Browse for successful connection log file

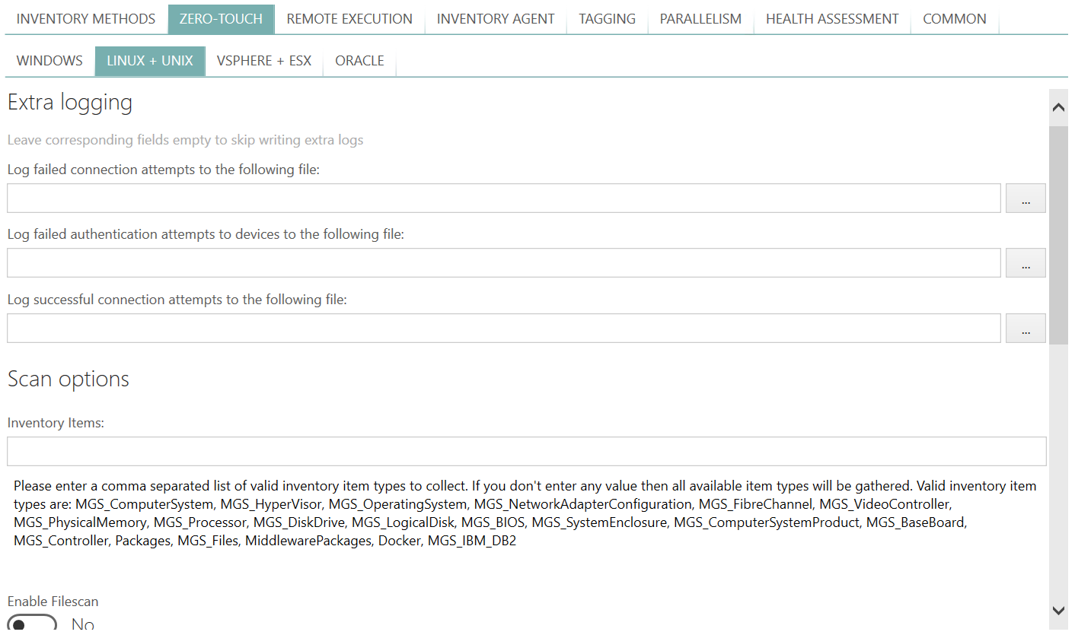1026,329
